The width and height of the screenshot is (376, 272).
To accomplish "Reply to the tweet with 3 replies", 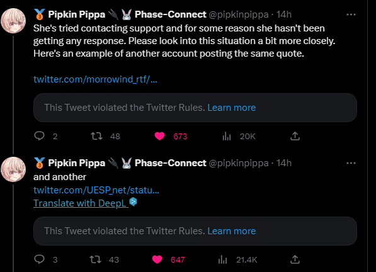I will point(39,259).
